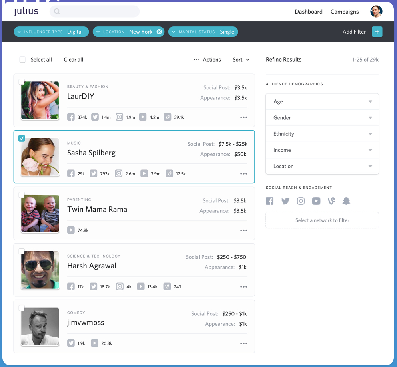Open the user profile avatar
Screen dimensions: 397x367
coord(376,11)
